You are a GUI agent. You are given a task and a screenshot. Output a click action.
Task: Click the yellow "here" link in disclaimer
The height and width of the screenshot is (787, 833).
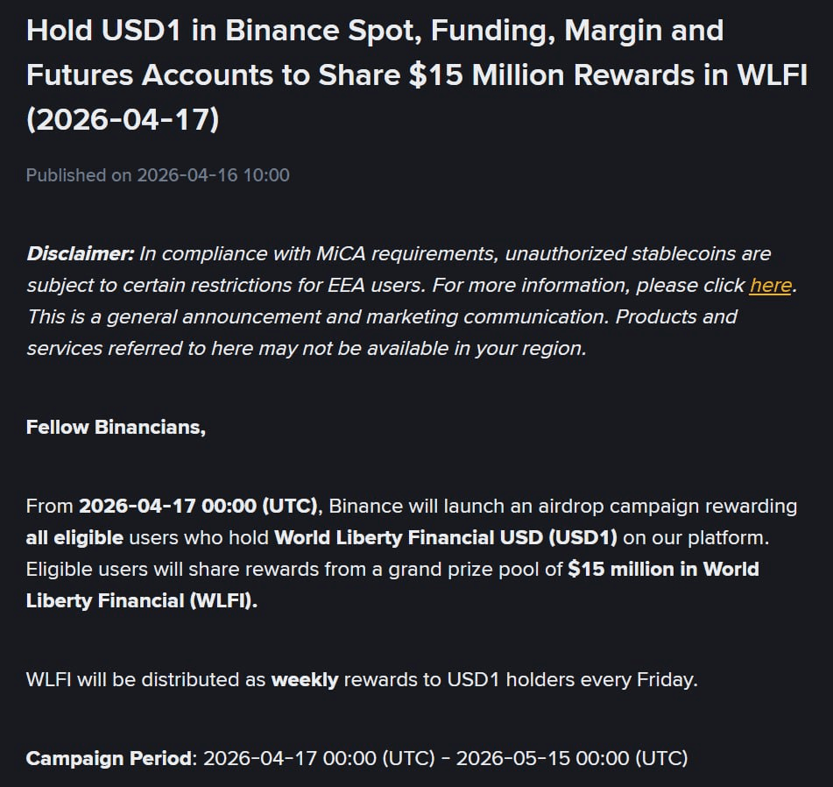(770, 285)
